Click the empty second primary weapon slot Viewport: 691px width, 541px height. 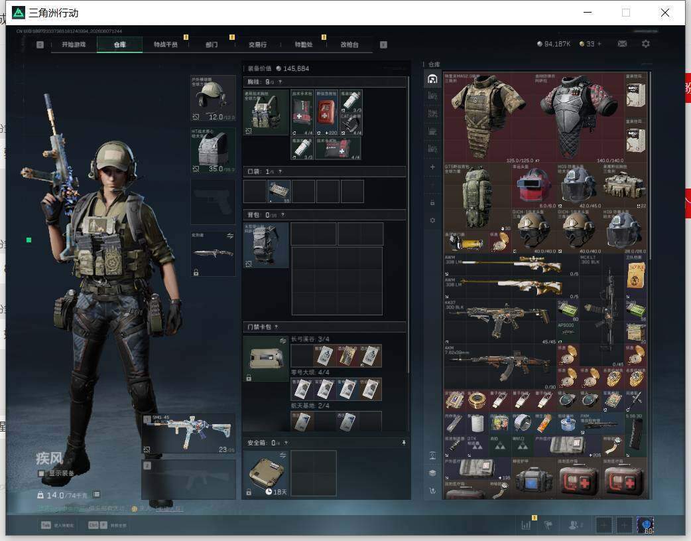(x=188, y=479)
